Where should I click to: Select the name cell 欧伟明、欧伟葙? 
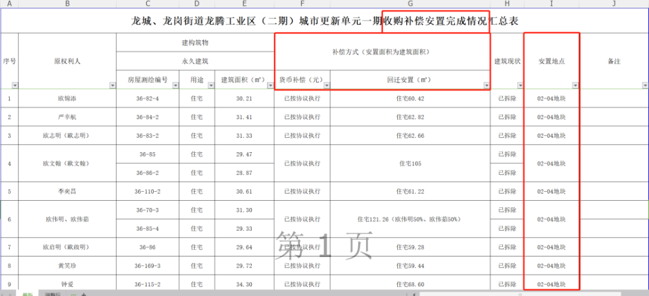pos(67,219)
